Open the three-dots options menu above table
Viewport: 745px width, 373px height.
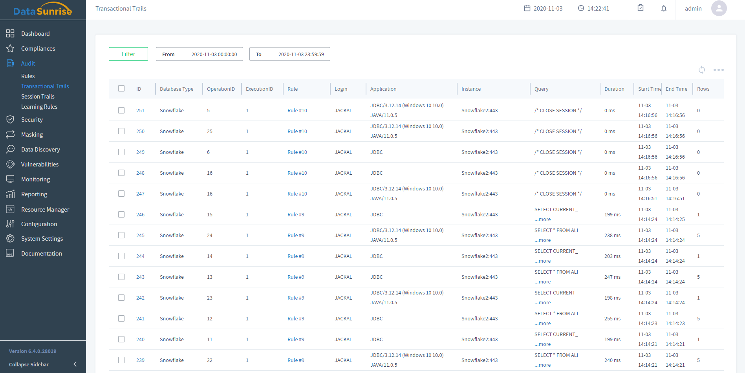coord(718,70)
